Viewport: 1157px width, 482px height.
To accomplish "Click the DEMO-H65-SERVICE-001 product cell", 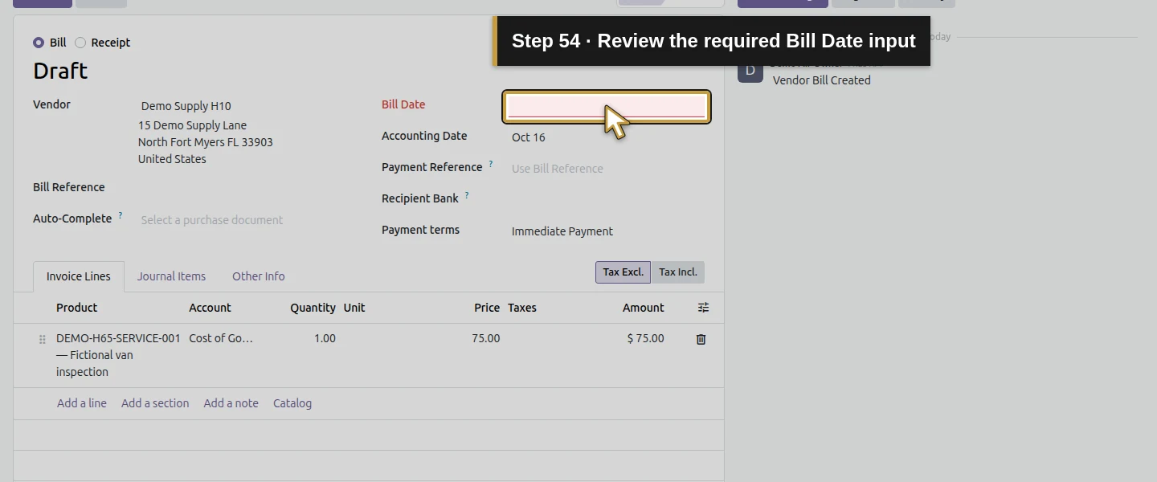I will click(x=118, y=355).
